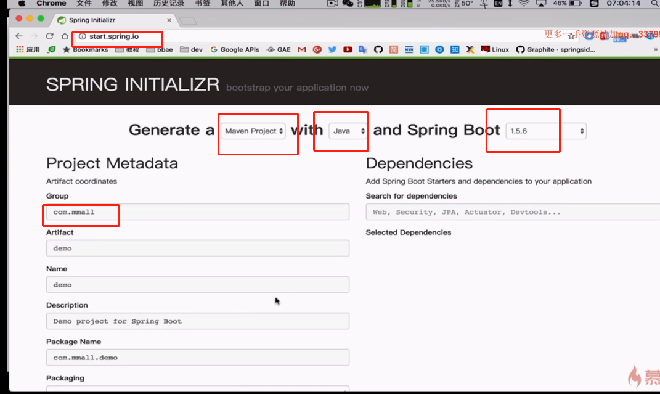Click the Name input field
The width and height of the screenshot is (660, 394).
[198, 285]
